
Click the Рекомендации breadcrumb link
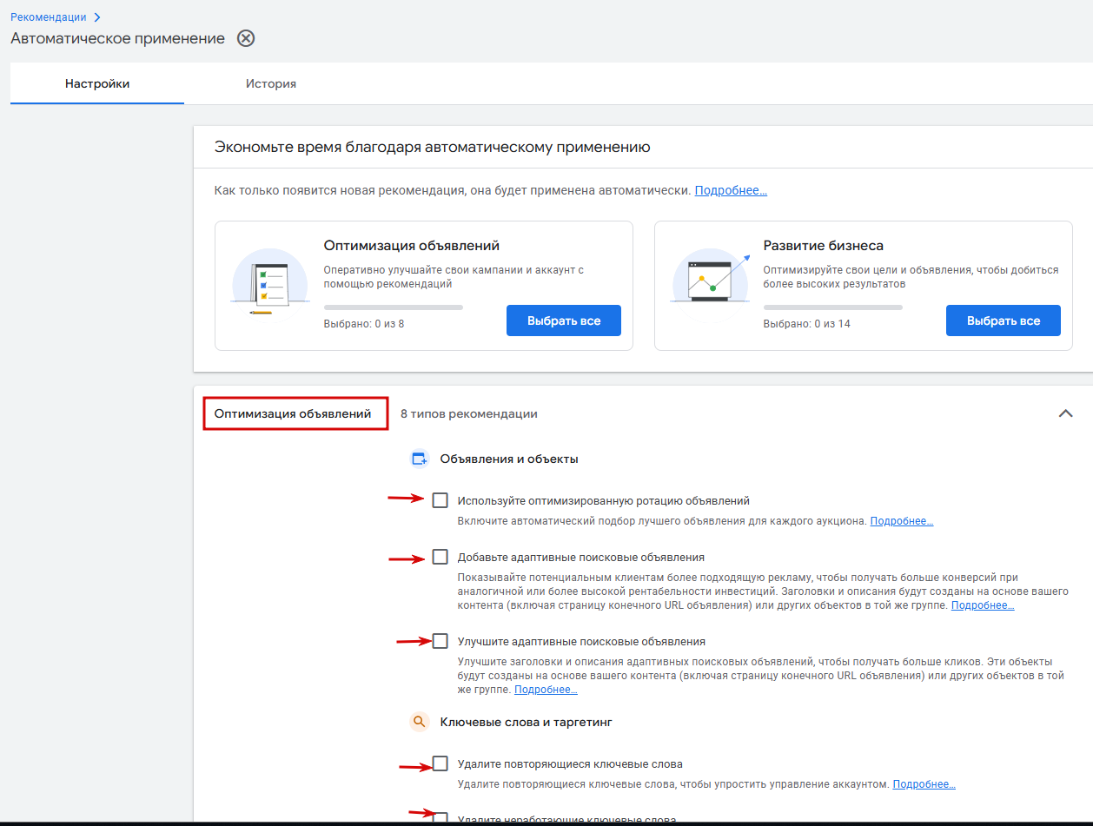point(49,17)
